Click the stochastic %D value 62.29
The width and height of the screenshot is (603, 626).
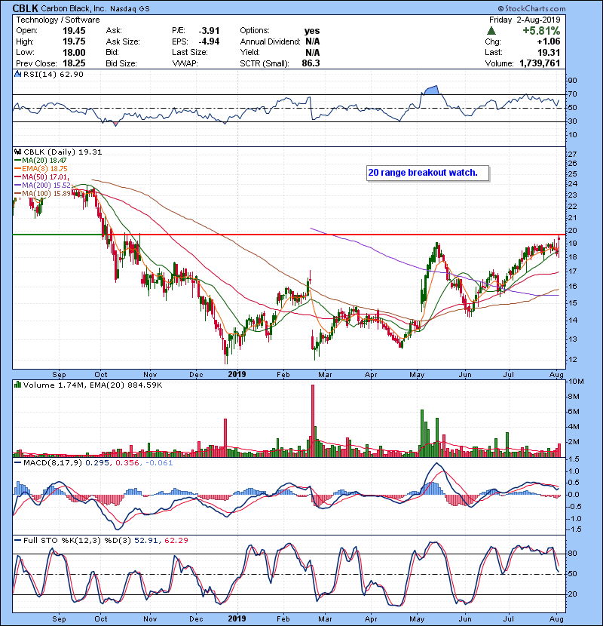tap(176, 541)
